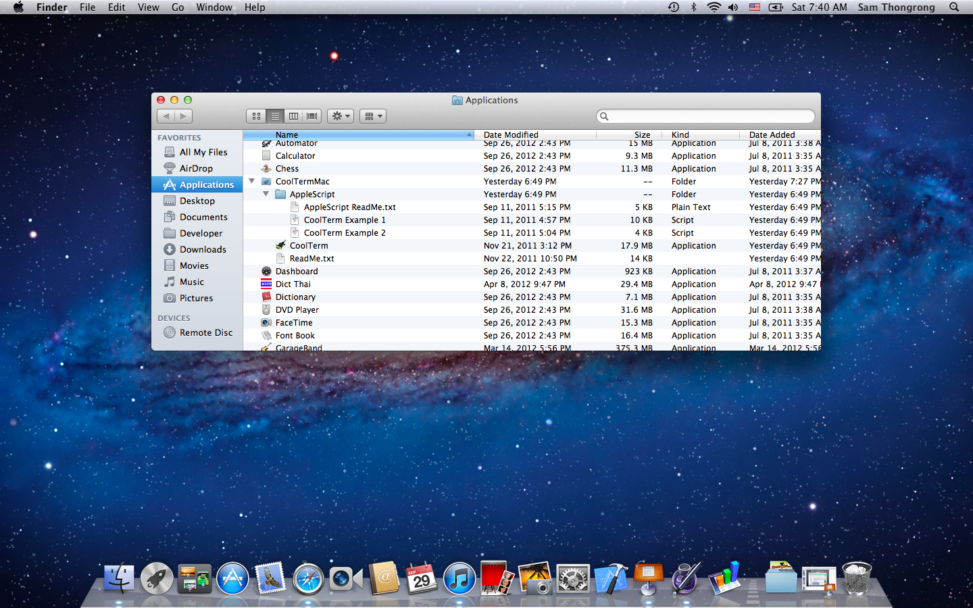Image resolution: width=973 pixels, height=608 pixels.
Task: Open Keynote podium icon in Dock
Action: click(649, 579)
